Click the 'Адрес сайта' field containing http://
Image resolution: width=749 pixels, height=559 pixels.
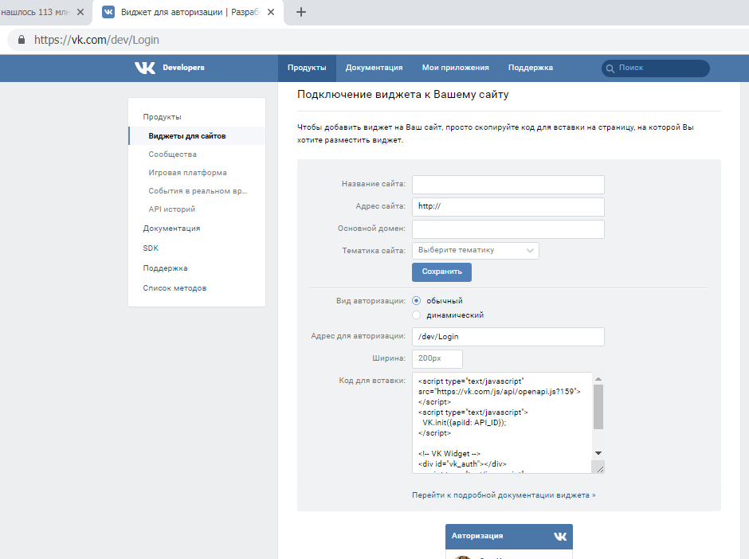(508, 207)
